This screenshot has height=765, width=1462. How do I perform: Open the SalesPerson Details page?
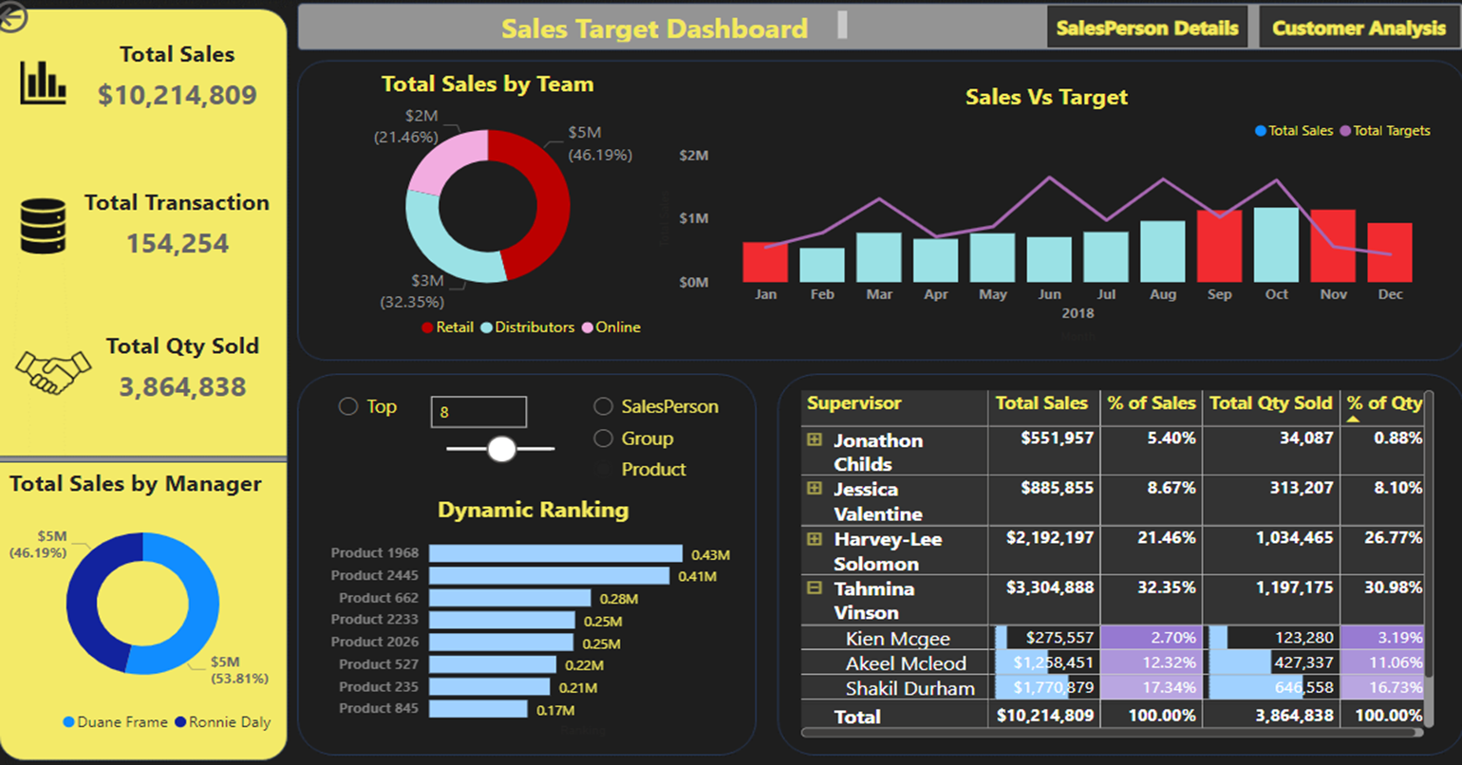tap(1148, 28)
